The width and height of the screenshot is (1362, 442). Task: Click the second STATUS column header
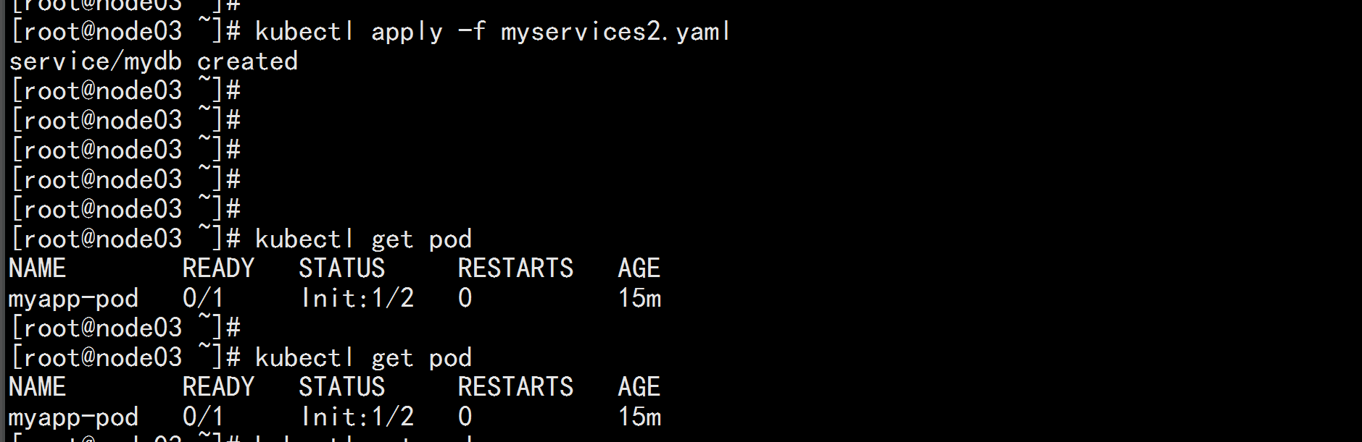coord(341,387)
